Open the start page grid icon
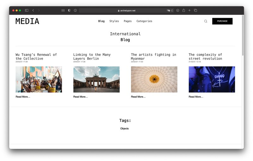 63,10
